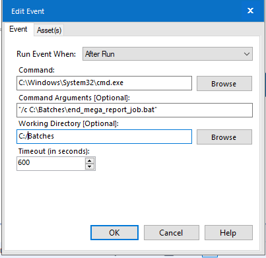Select the Event tab
Image resolution: width=266 pixels, height=258 pixels.
point(18,29)
